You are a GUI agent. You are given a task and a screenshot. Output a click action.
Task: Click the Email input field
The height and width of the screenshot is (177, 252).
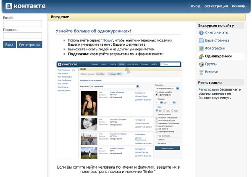pyautogui.click(x=23, y=24)
